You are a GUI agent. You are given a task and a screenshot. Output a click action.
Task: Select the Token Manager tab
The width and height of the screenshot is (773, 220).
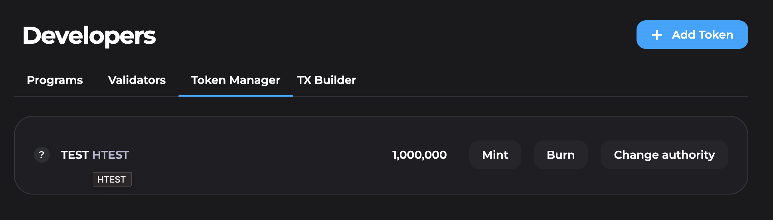tap(235, 80)
